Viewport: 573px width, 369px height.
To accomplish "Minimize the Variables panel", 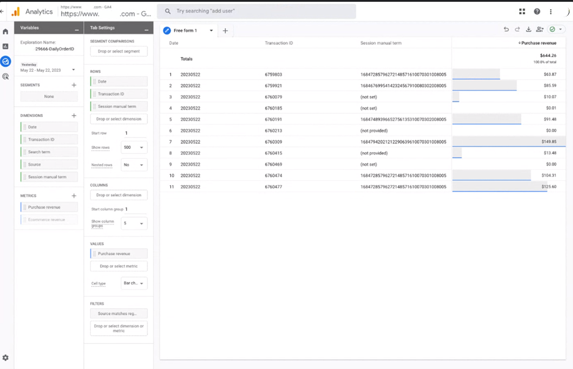I will coord(77,29).
